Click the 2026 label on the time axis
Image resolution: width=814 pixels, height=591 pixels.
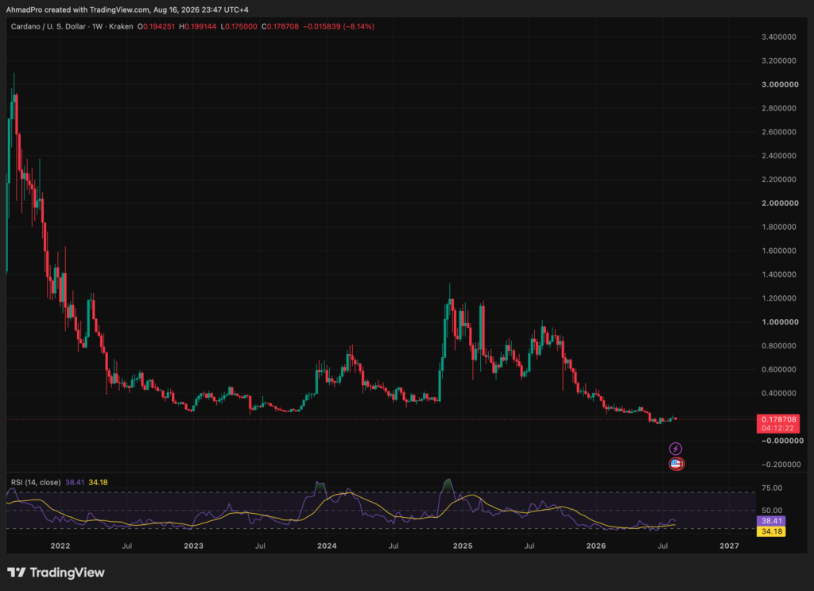(596, 546)
